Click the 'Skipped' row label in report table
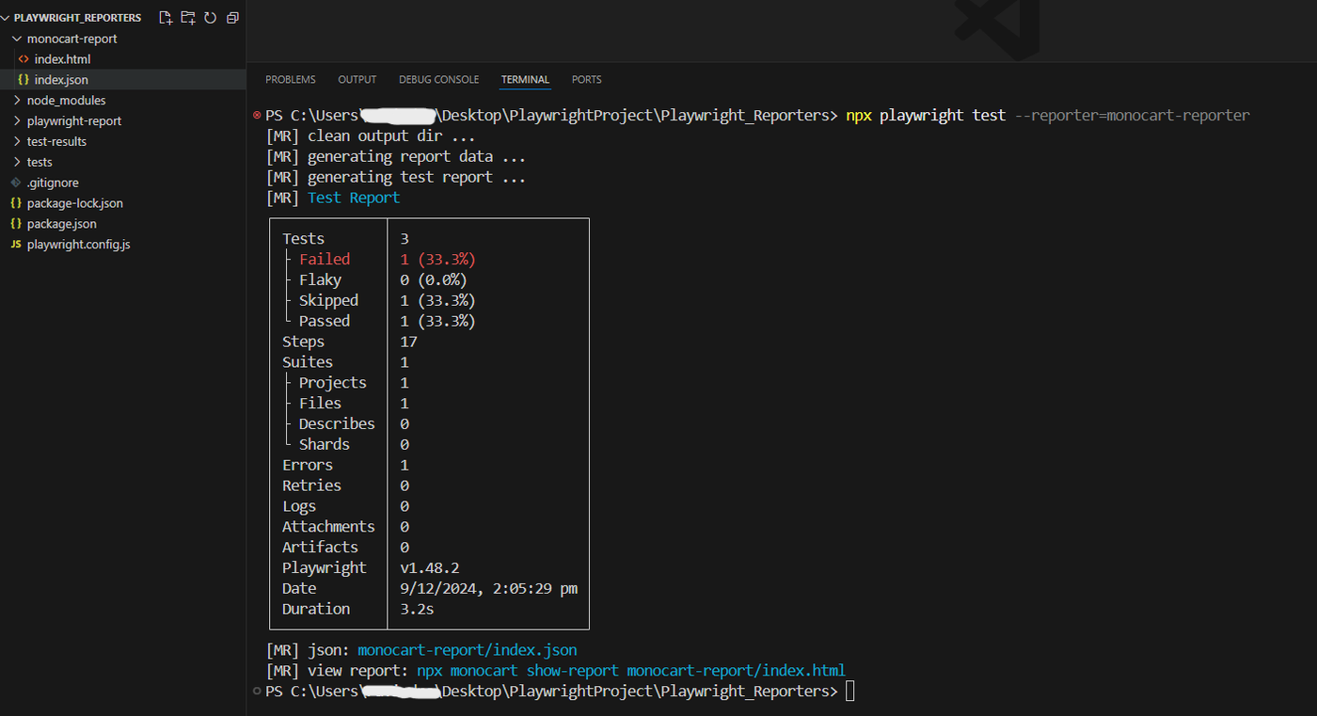This screenshot has width=1317, height=716. [x=328, y=301]
